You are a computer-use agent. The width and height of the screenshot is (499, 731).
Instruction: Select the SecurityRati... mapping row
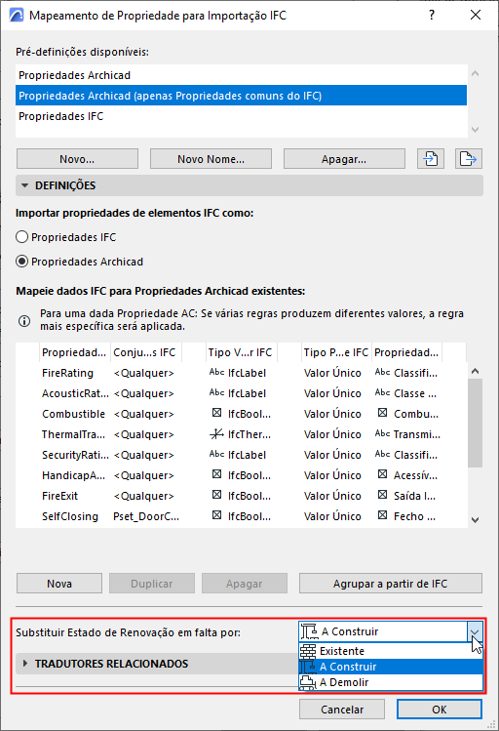[x=241, y=455]
